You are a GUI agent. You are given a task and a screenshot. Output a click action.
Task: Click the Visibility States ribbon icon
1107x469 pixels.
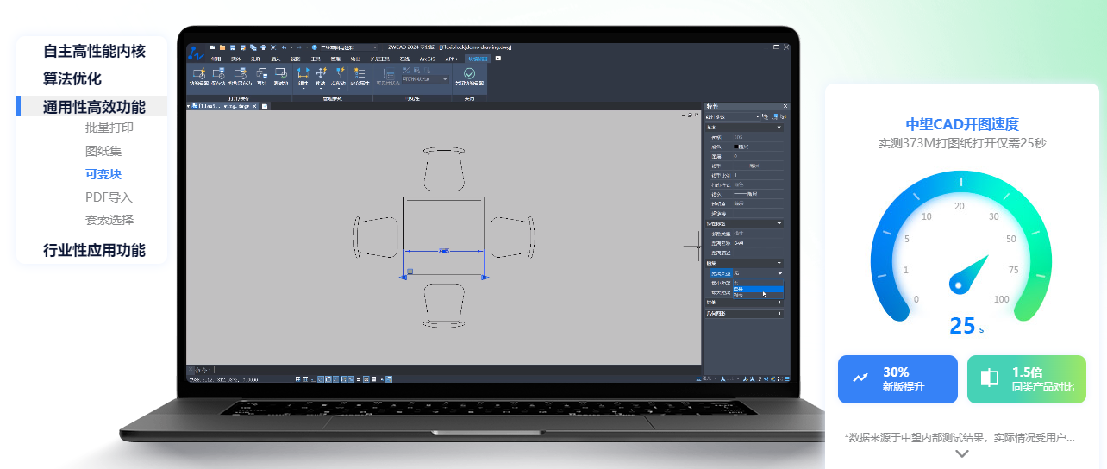(388, 77)
